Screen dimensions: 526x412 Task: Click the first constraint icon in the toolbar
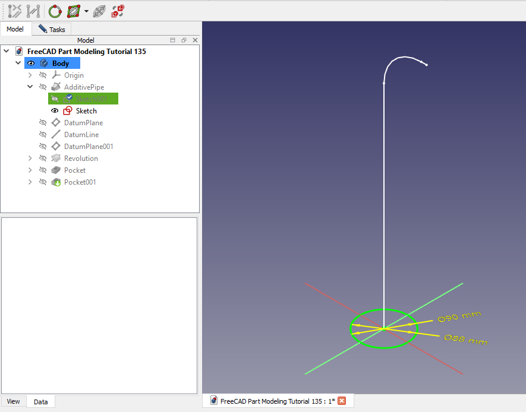(15, 11)
